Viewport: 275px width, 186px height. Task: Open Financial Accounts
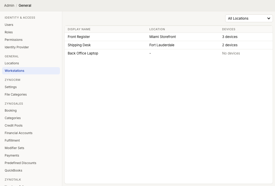coord(31,133)
